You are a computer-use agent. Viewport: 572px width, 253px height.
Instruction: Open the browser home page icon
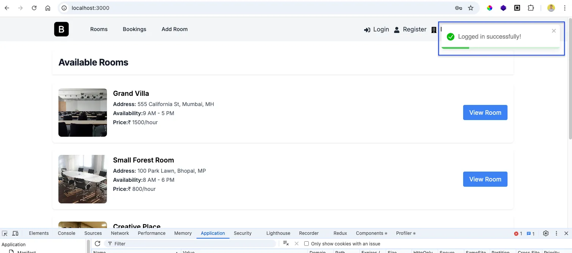48,8
